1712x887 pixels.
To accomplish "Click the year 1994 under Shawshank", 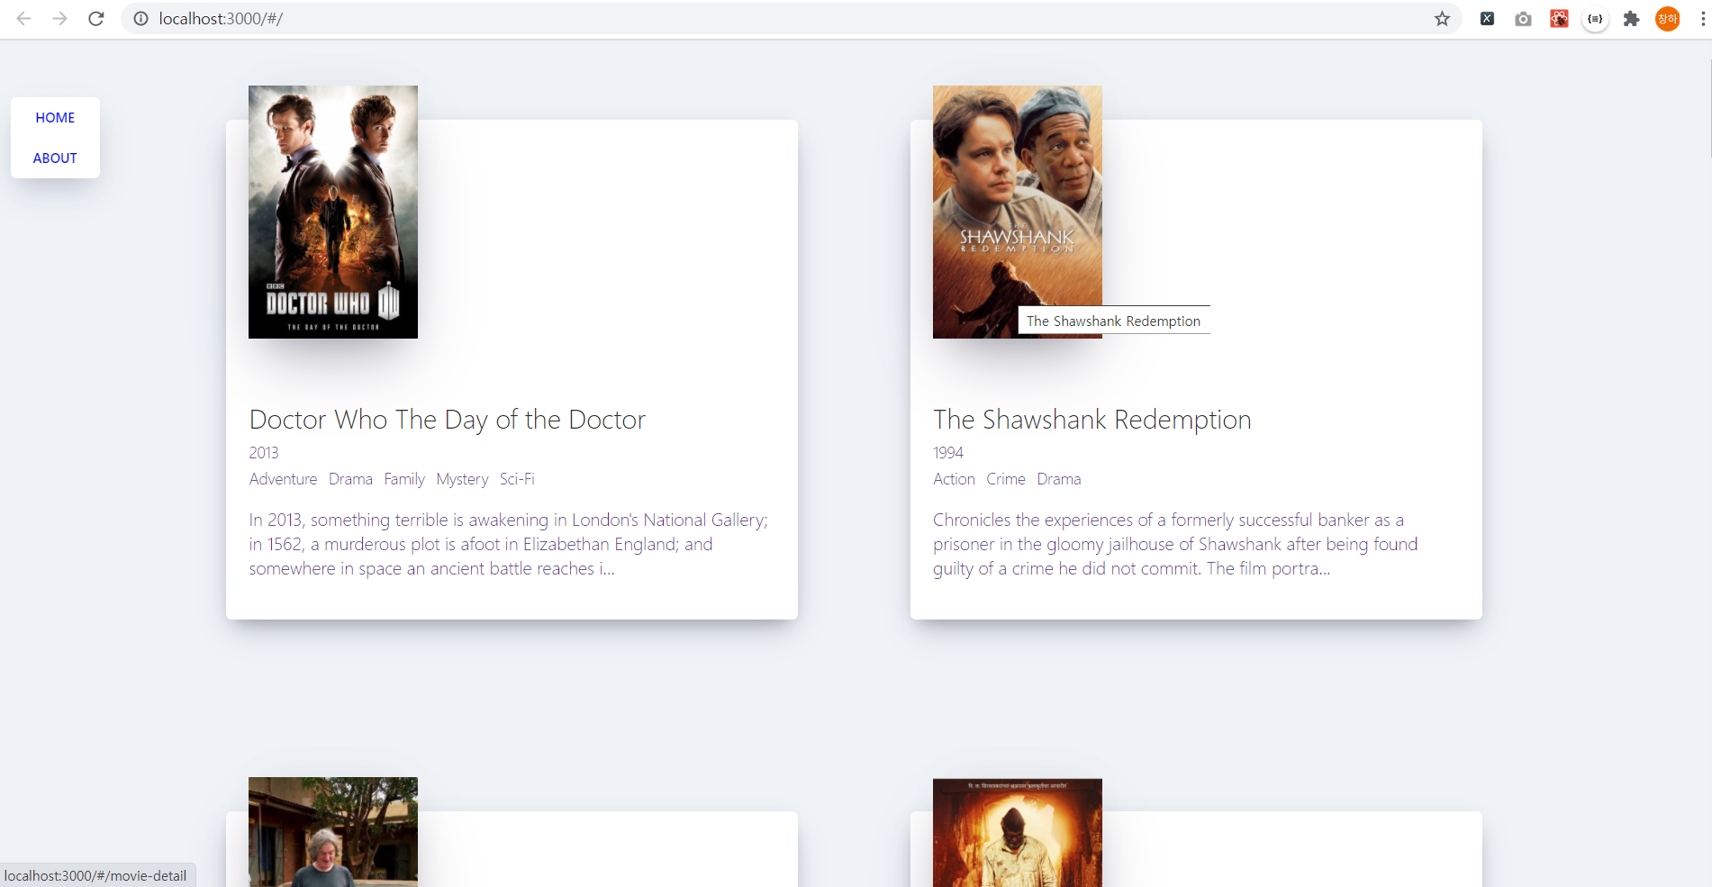I will coord(948,452).
